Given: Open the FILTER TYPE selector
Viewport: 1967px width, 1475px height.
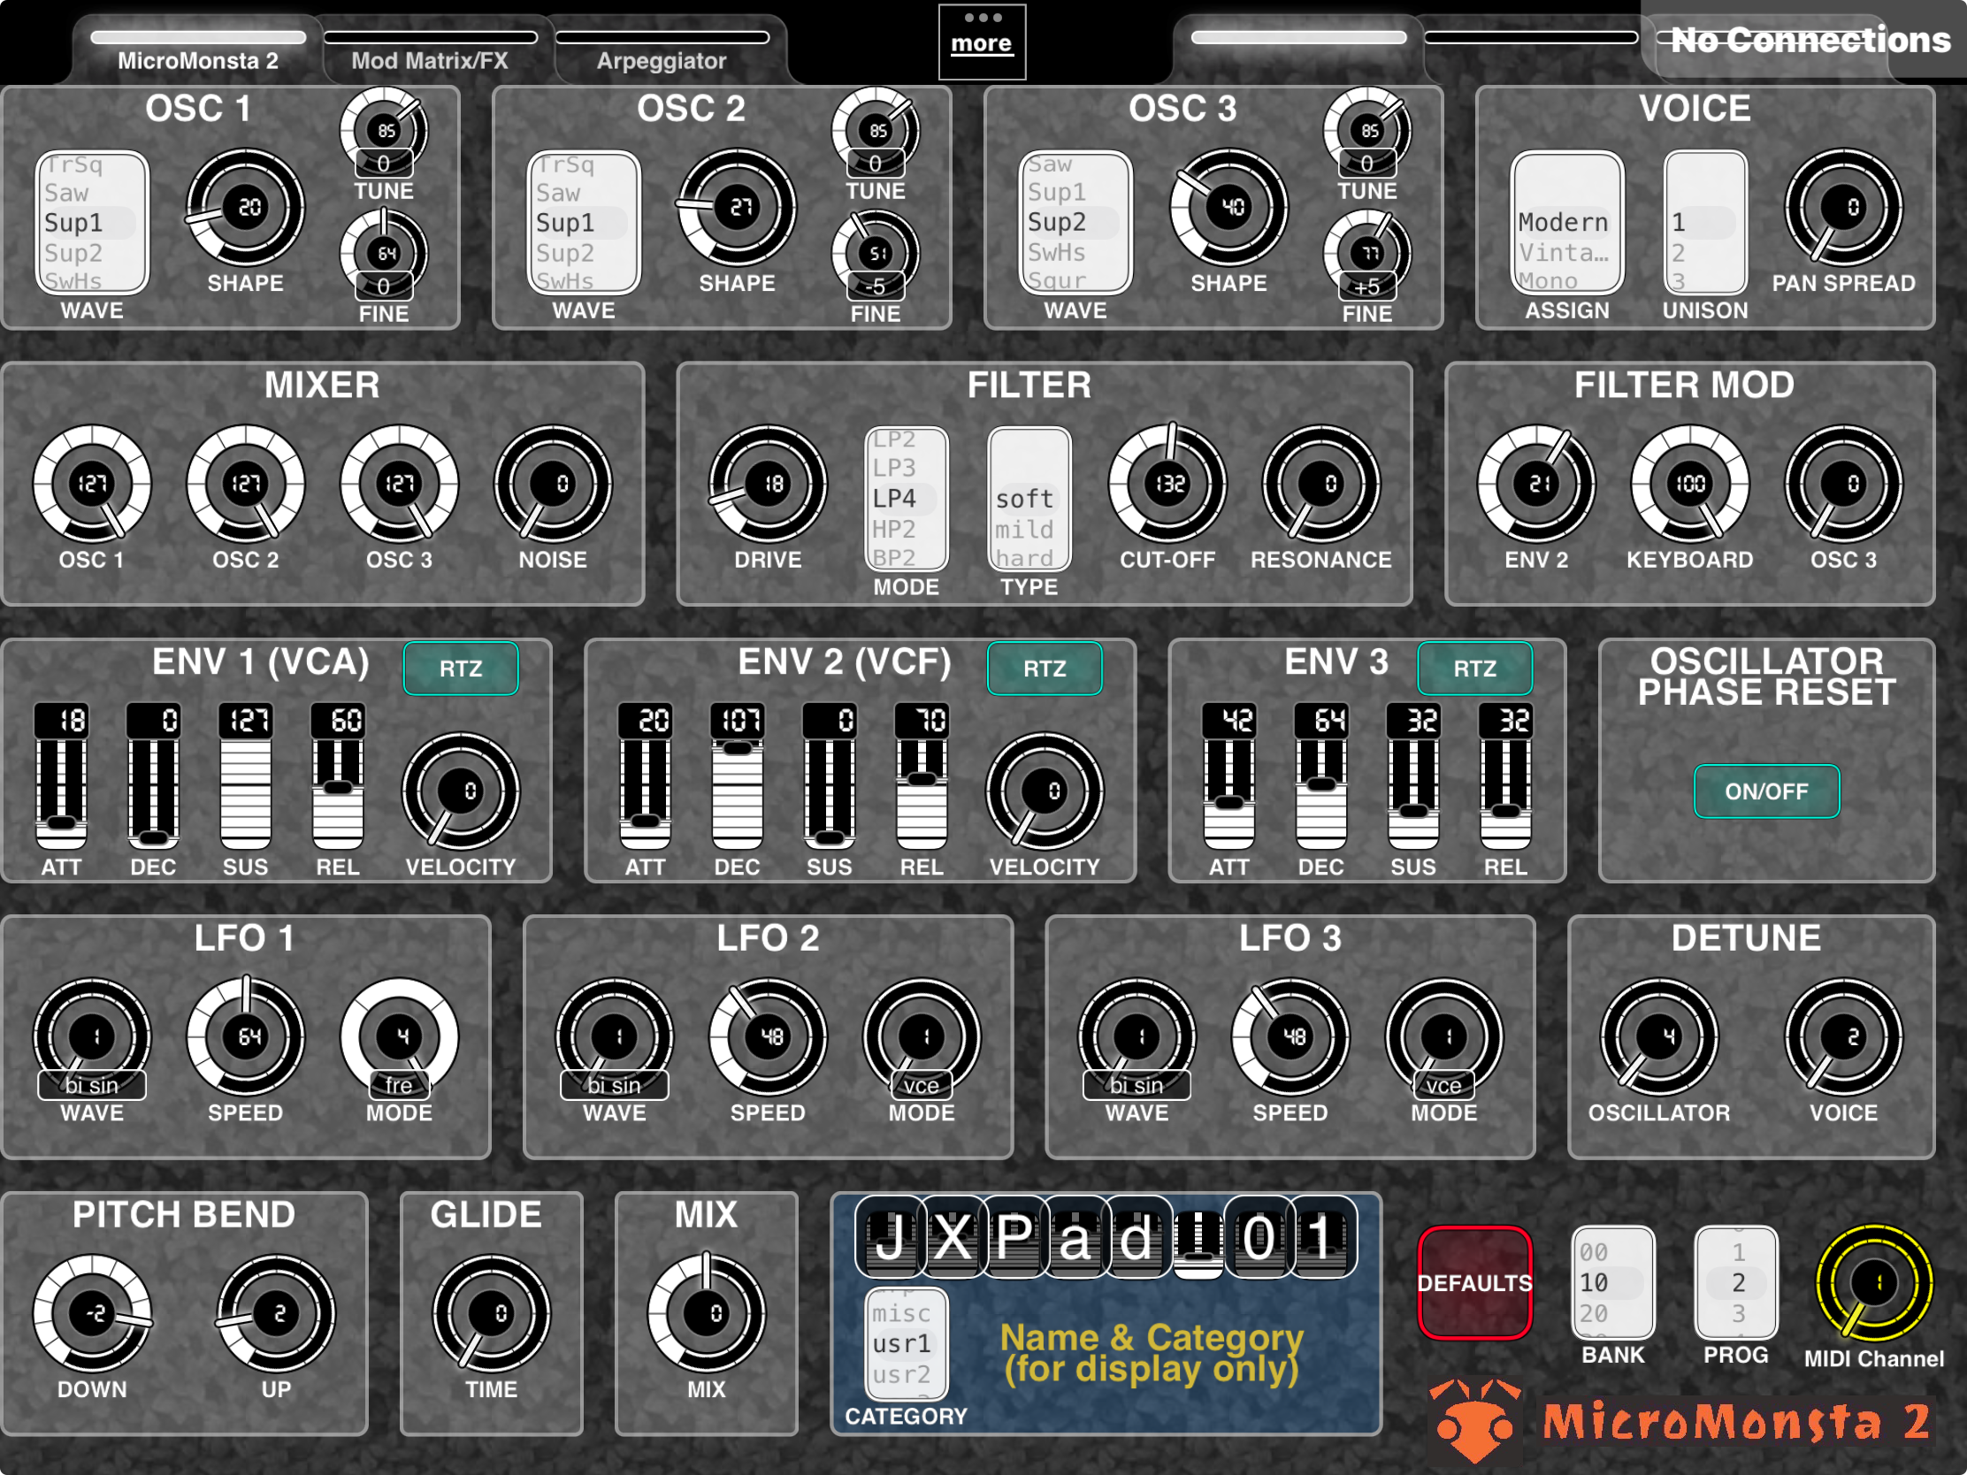Looking at the screenshot, I should point(1029,499).
